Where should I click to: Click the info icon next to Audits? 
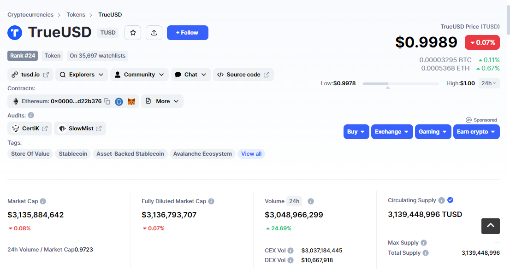click(x=31, y=115)
